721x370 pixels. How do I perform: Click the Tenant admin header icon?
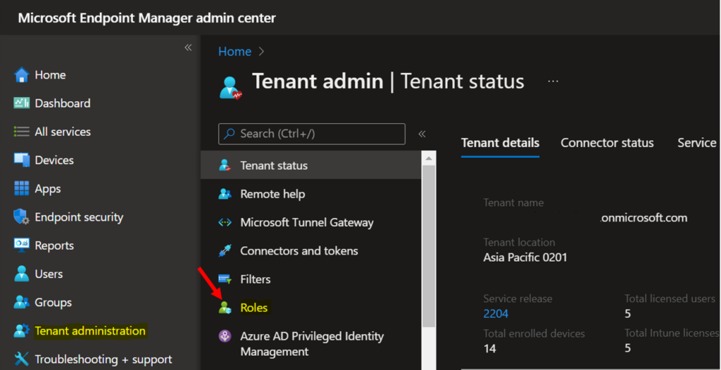pos(230,88)
